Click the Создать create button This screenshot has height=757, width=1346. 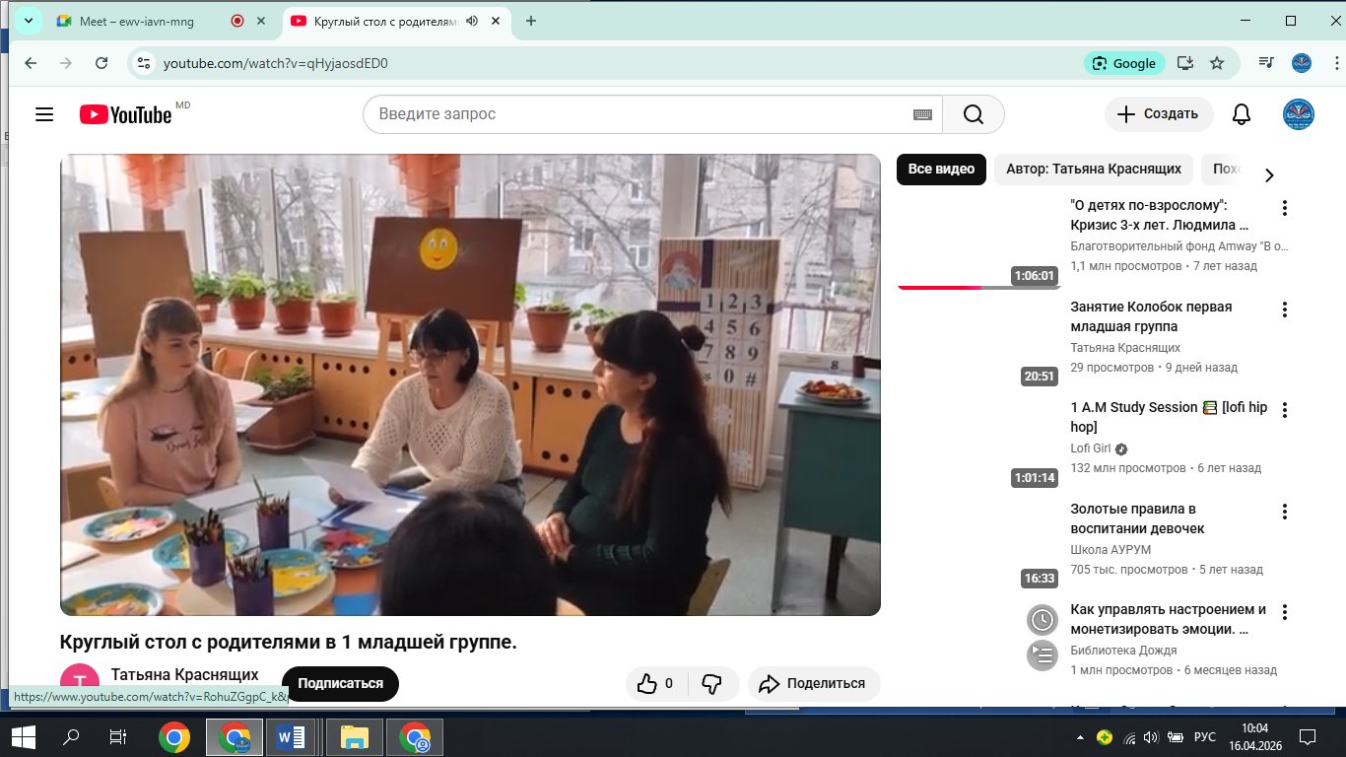1157,114
